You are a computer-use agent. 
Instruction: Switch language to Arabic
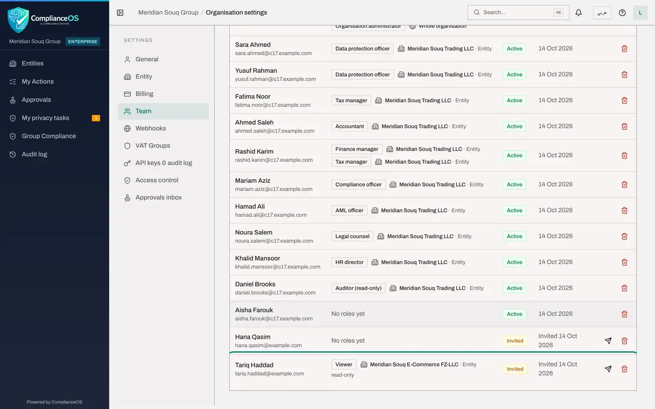pos(602,13)
